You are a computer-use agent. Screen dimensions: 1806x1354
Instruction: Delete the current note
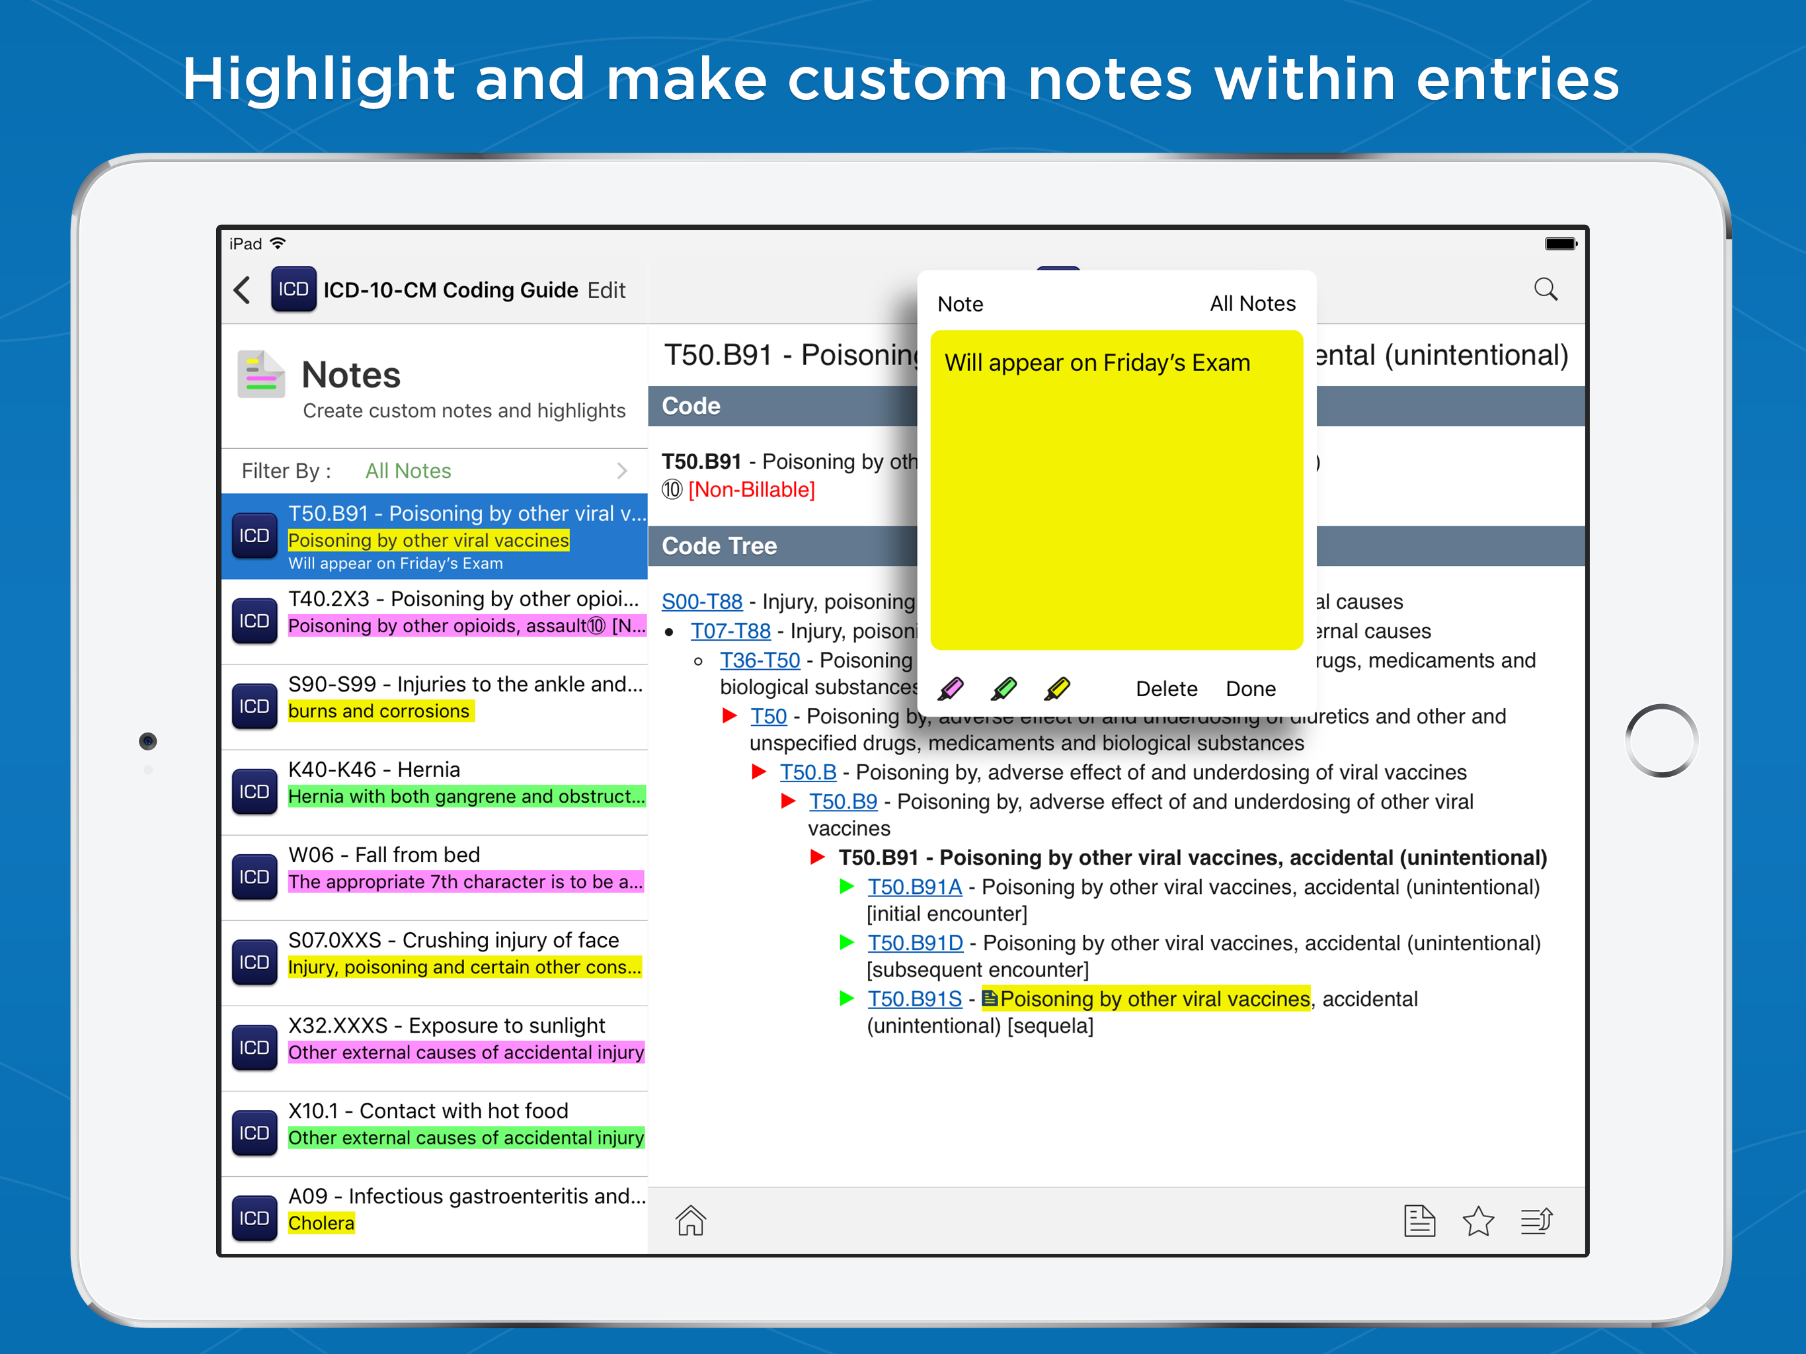pos(1166,688)
